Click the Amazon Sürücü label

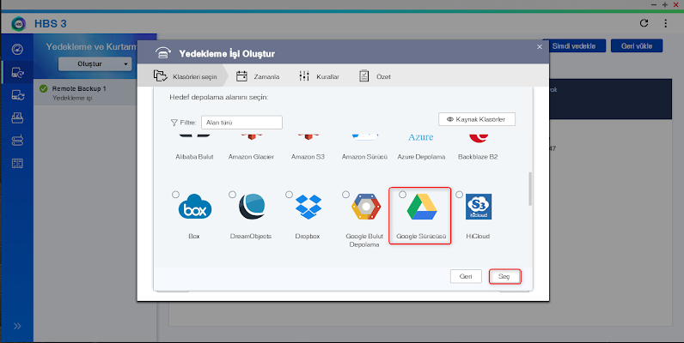364,157
